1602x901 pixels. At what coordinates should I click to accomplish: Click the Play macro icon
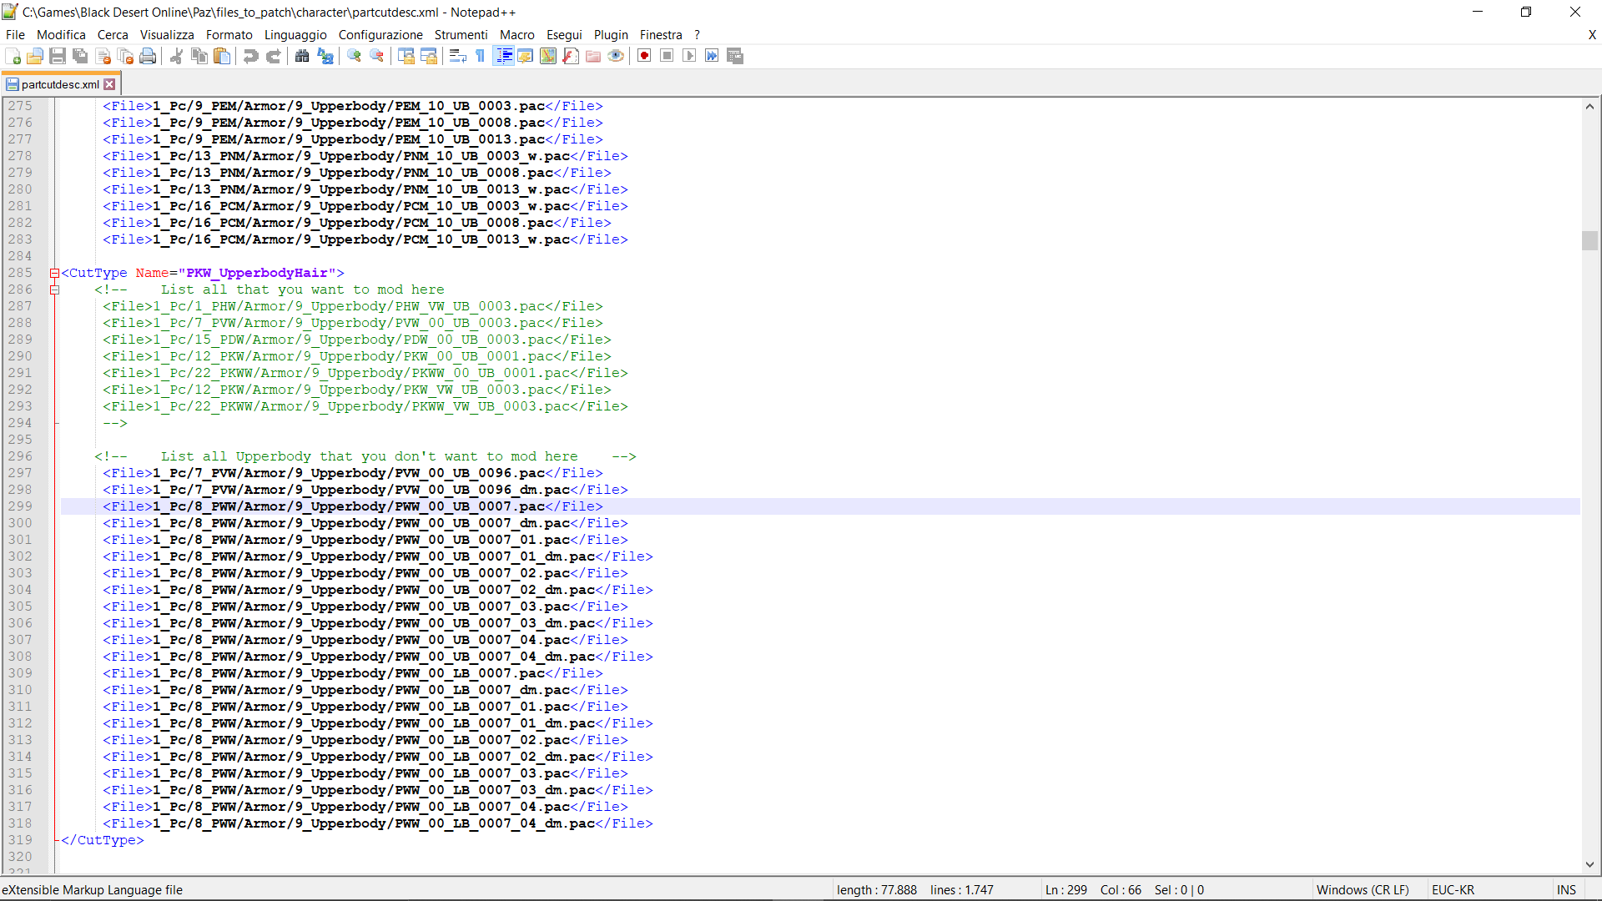click(689, 56)
